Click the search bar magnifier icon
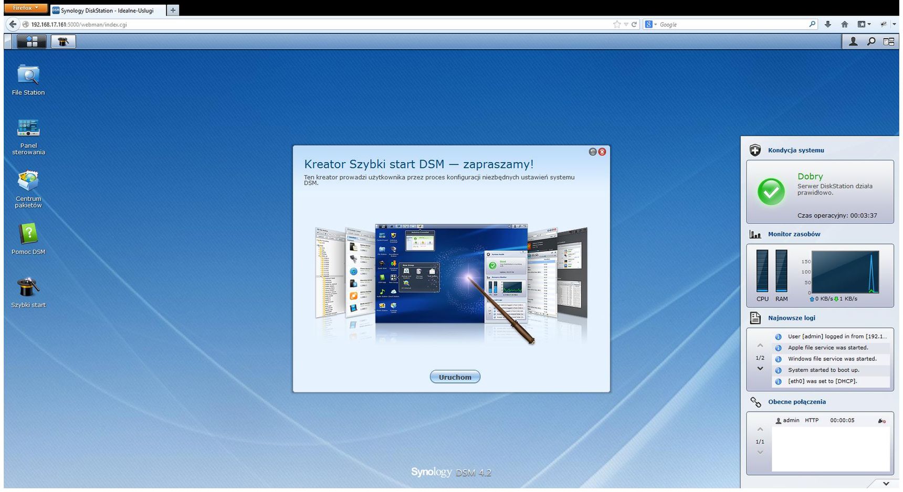 (x=813, y=24)
